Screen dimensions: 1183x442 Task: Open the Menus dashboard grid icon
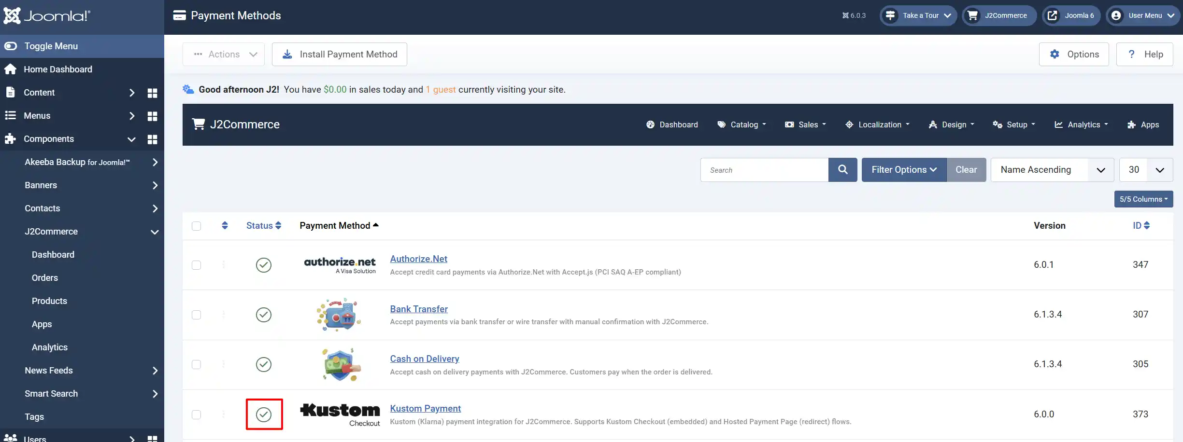click(x=152, y=116)
